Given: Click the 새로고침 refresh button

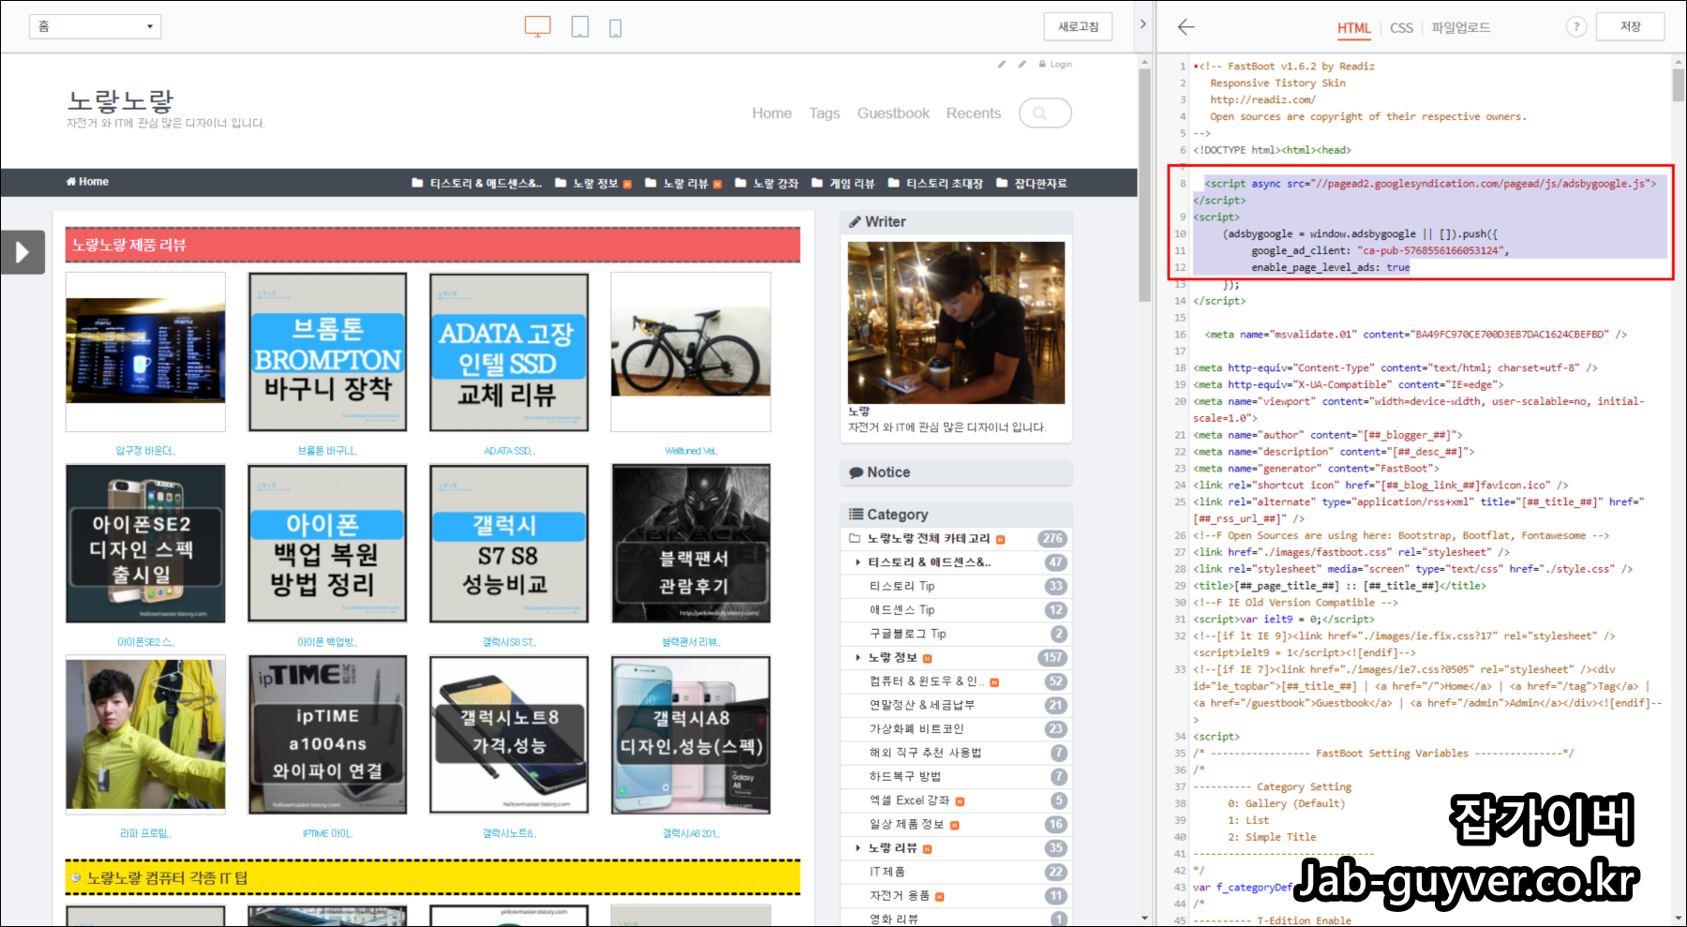Looking at the screenshot, I should [x=1079, y=26].
